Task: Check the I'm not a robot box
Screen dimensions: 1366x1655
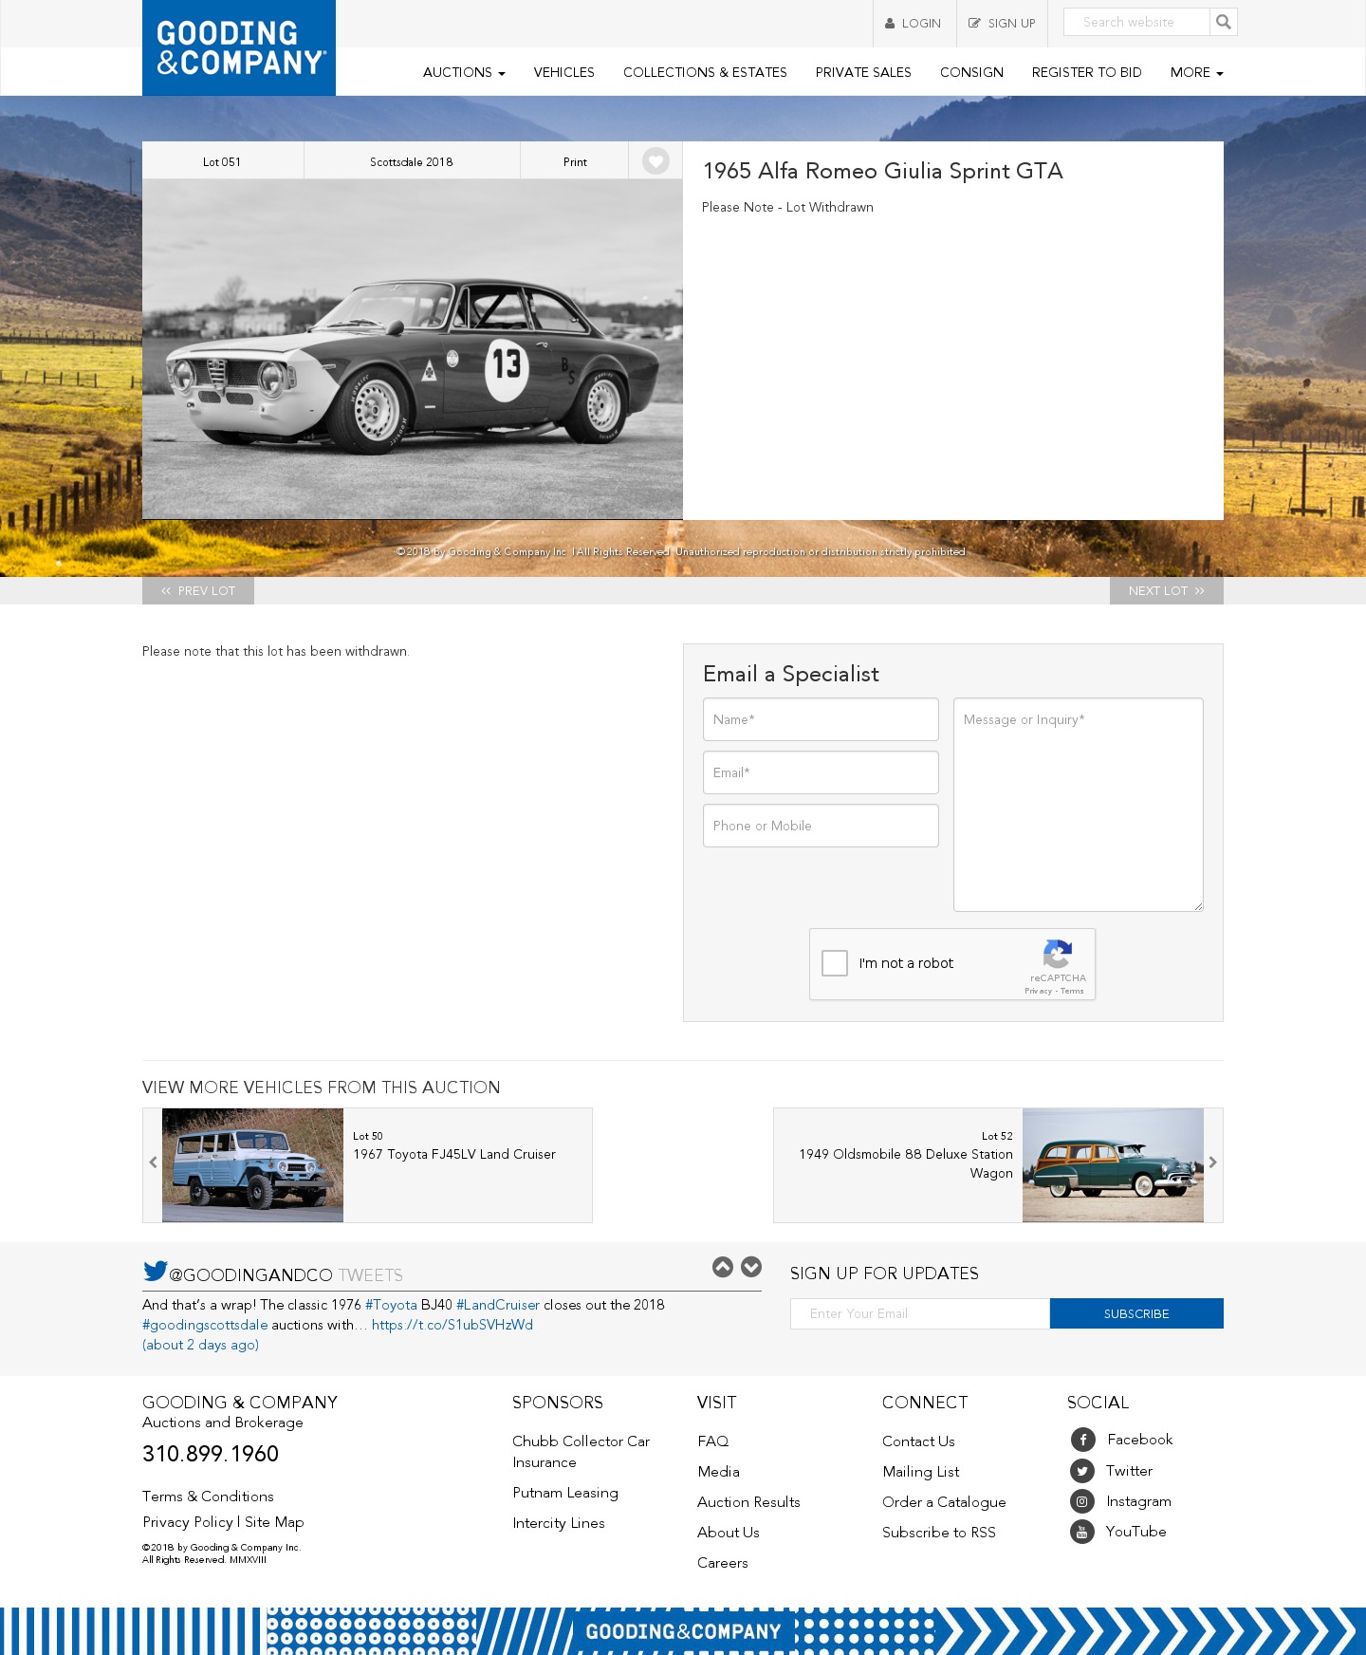Action: [x=835, y=963]
